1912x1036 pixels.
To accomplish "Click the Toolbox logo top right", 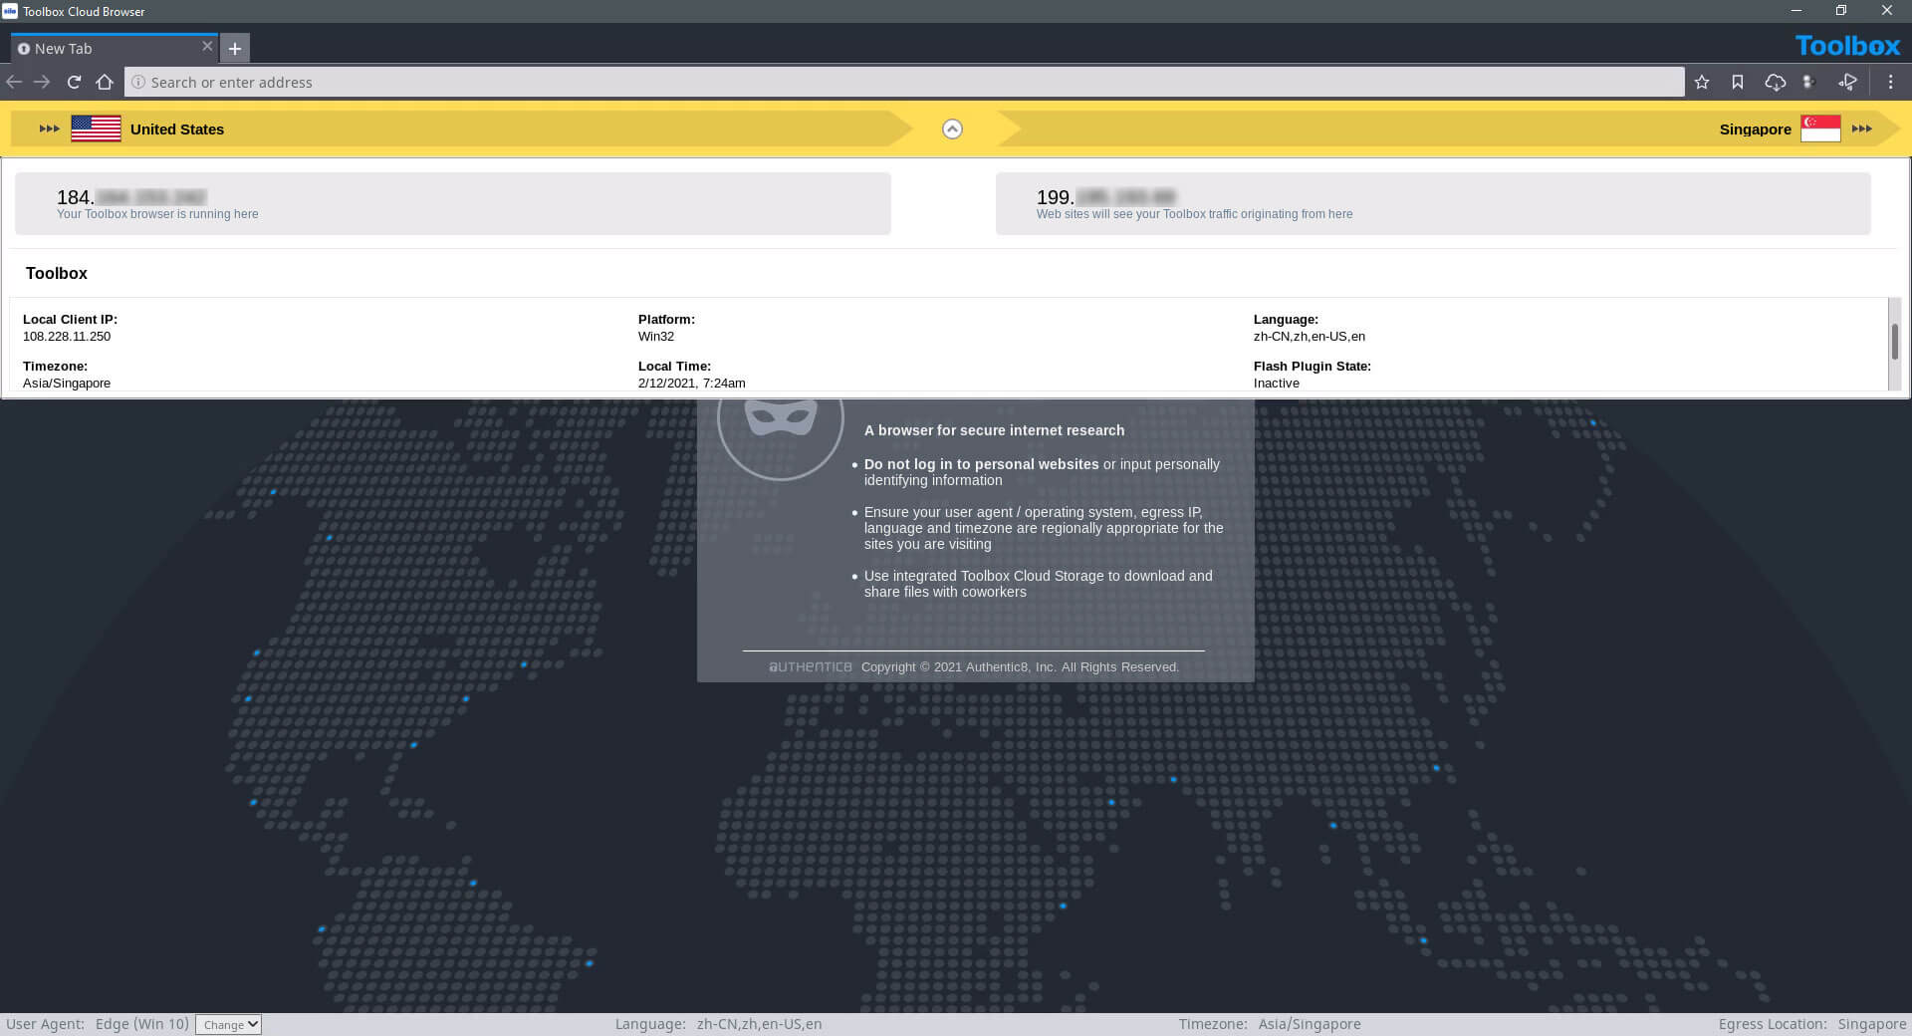I will [x=1847, y=46].
